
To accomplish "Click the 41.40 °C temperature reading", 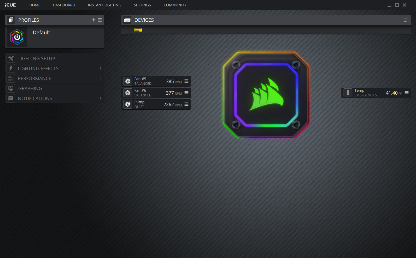I will [x=394, y=93].
